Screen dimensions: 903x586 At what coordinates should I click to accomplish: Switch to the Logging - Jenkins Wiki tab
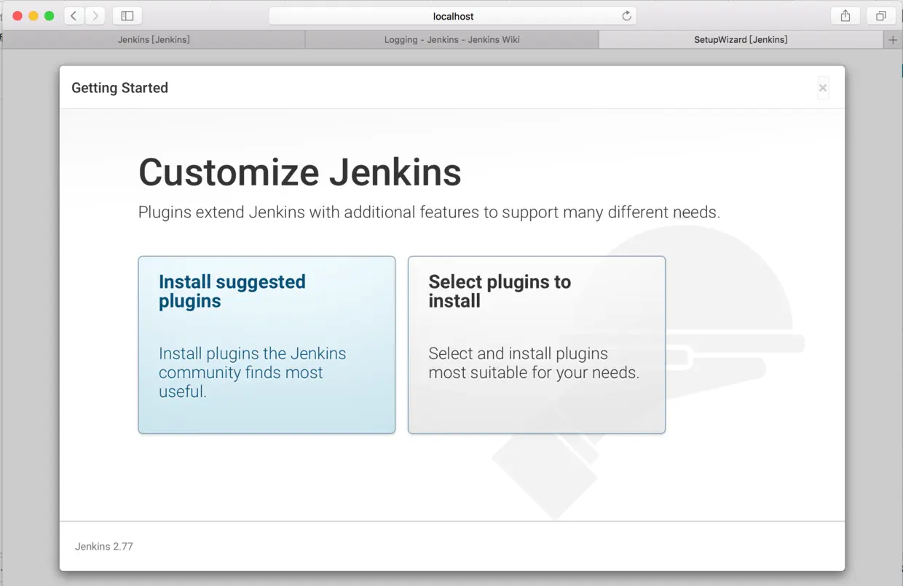451,40
